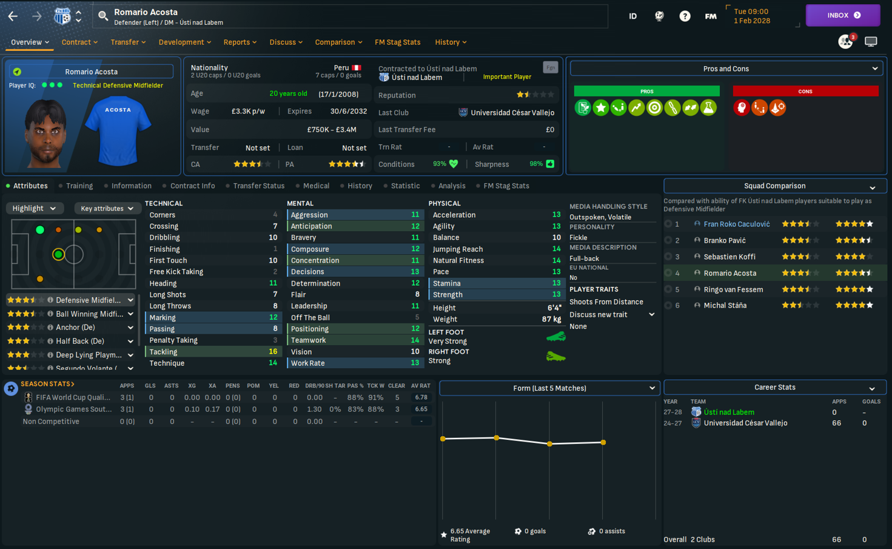The width and height of the screenshot is (892, 549).
Task: Open Fran Roko Caculović's profile link
Action: click(x=737, y=224)
